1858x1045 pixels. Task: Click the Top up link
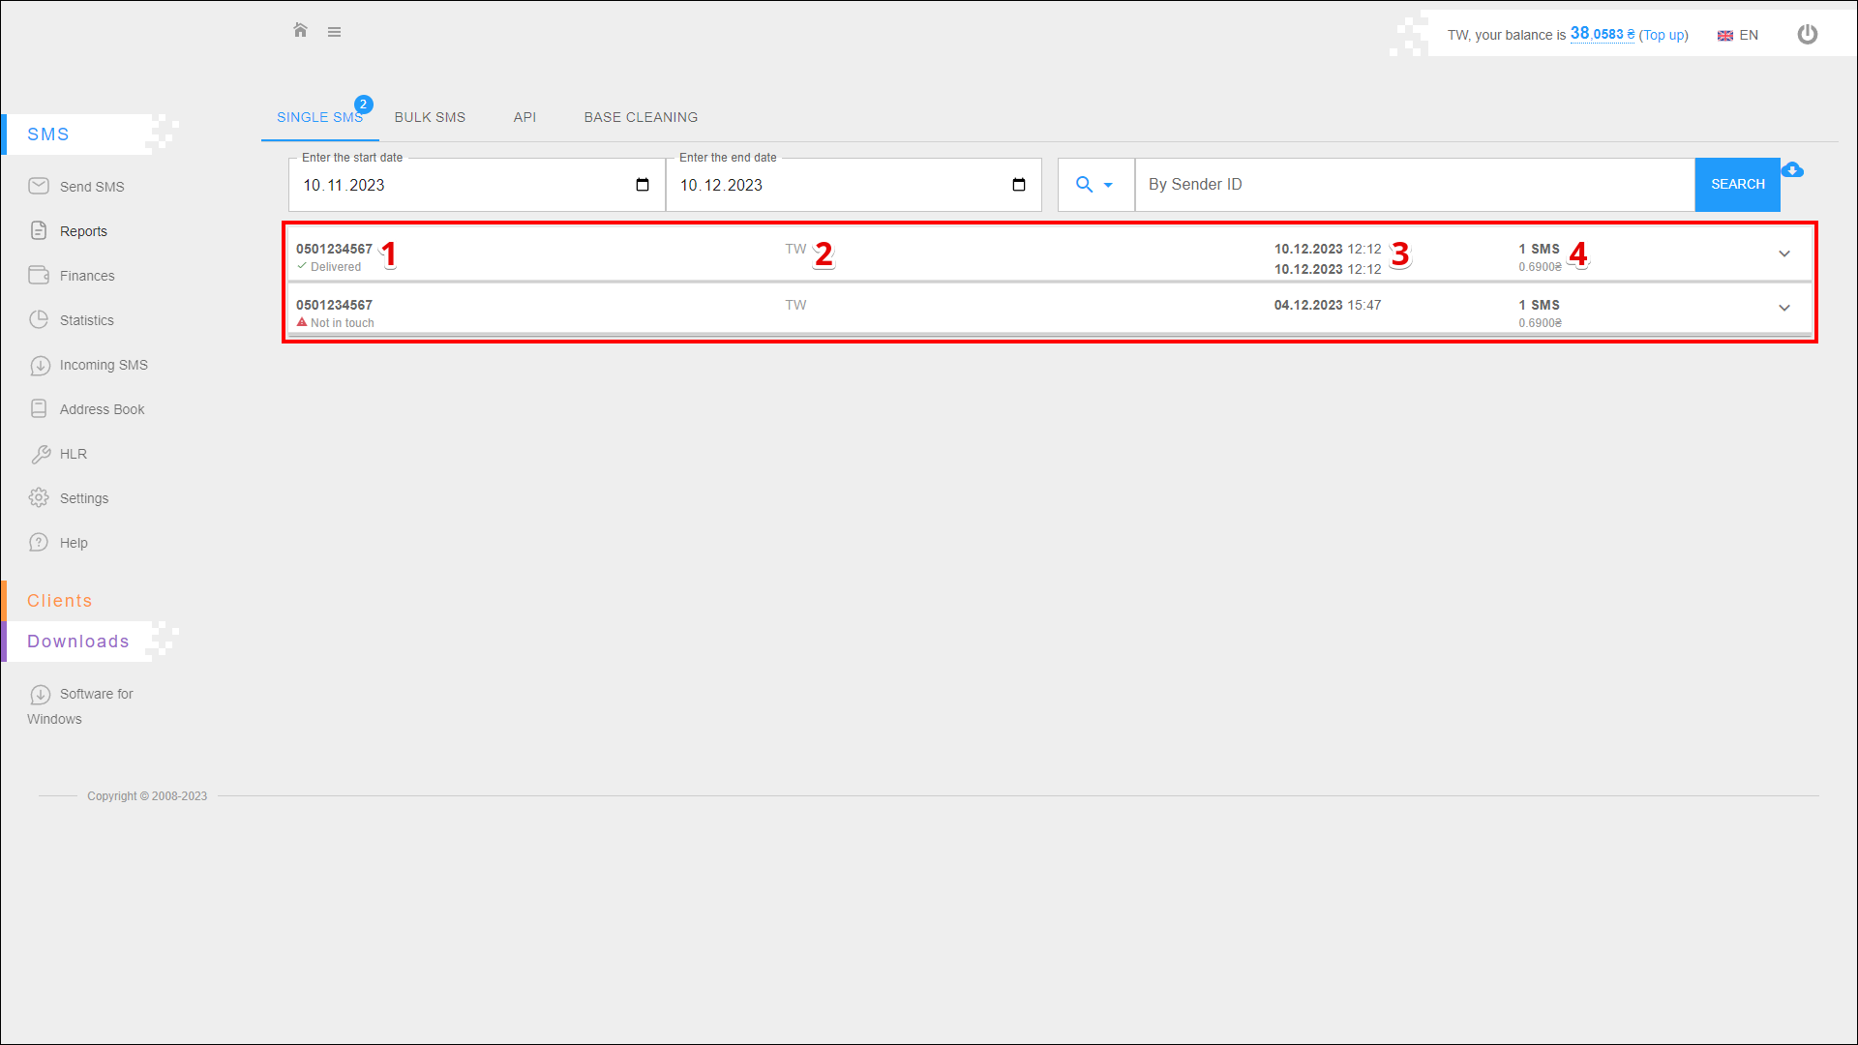pos(1663,36)
